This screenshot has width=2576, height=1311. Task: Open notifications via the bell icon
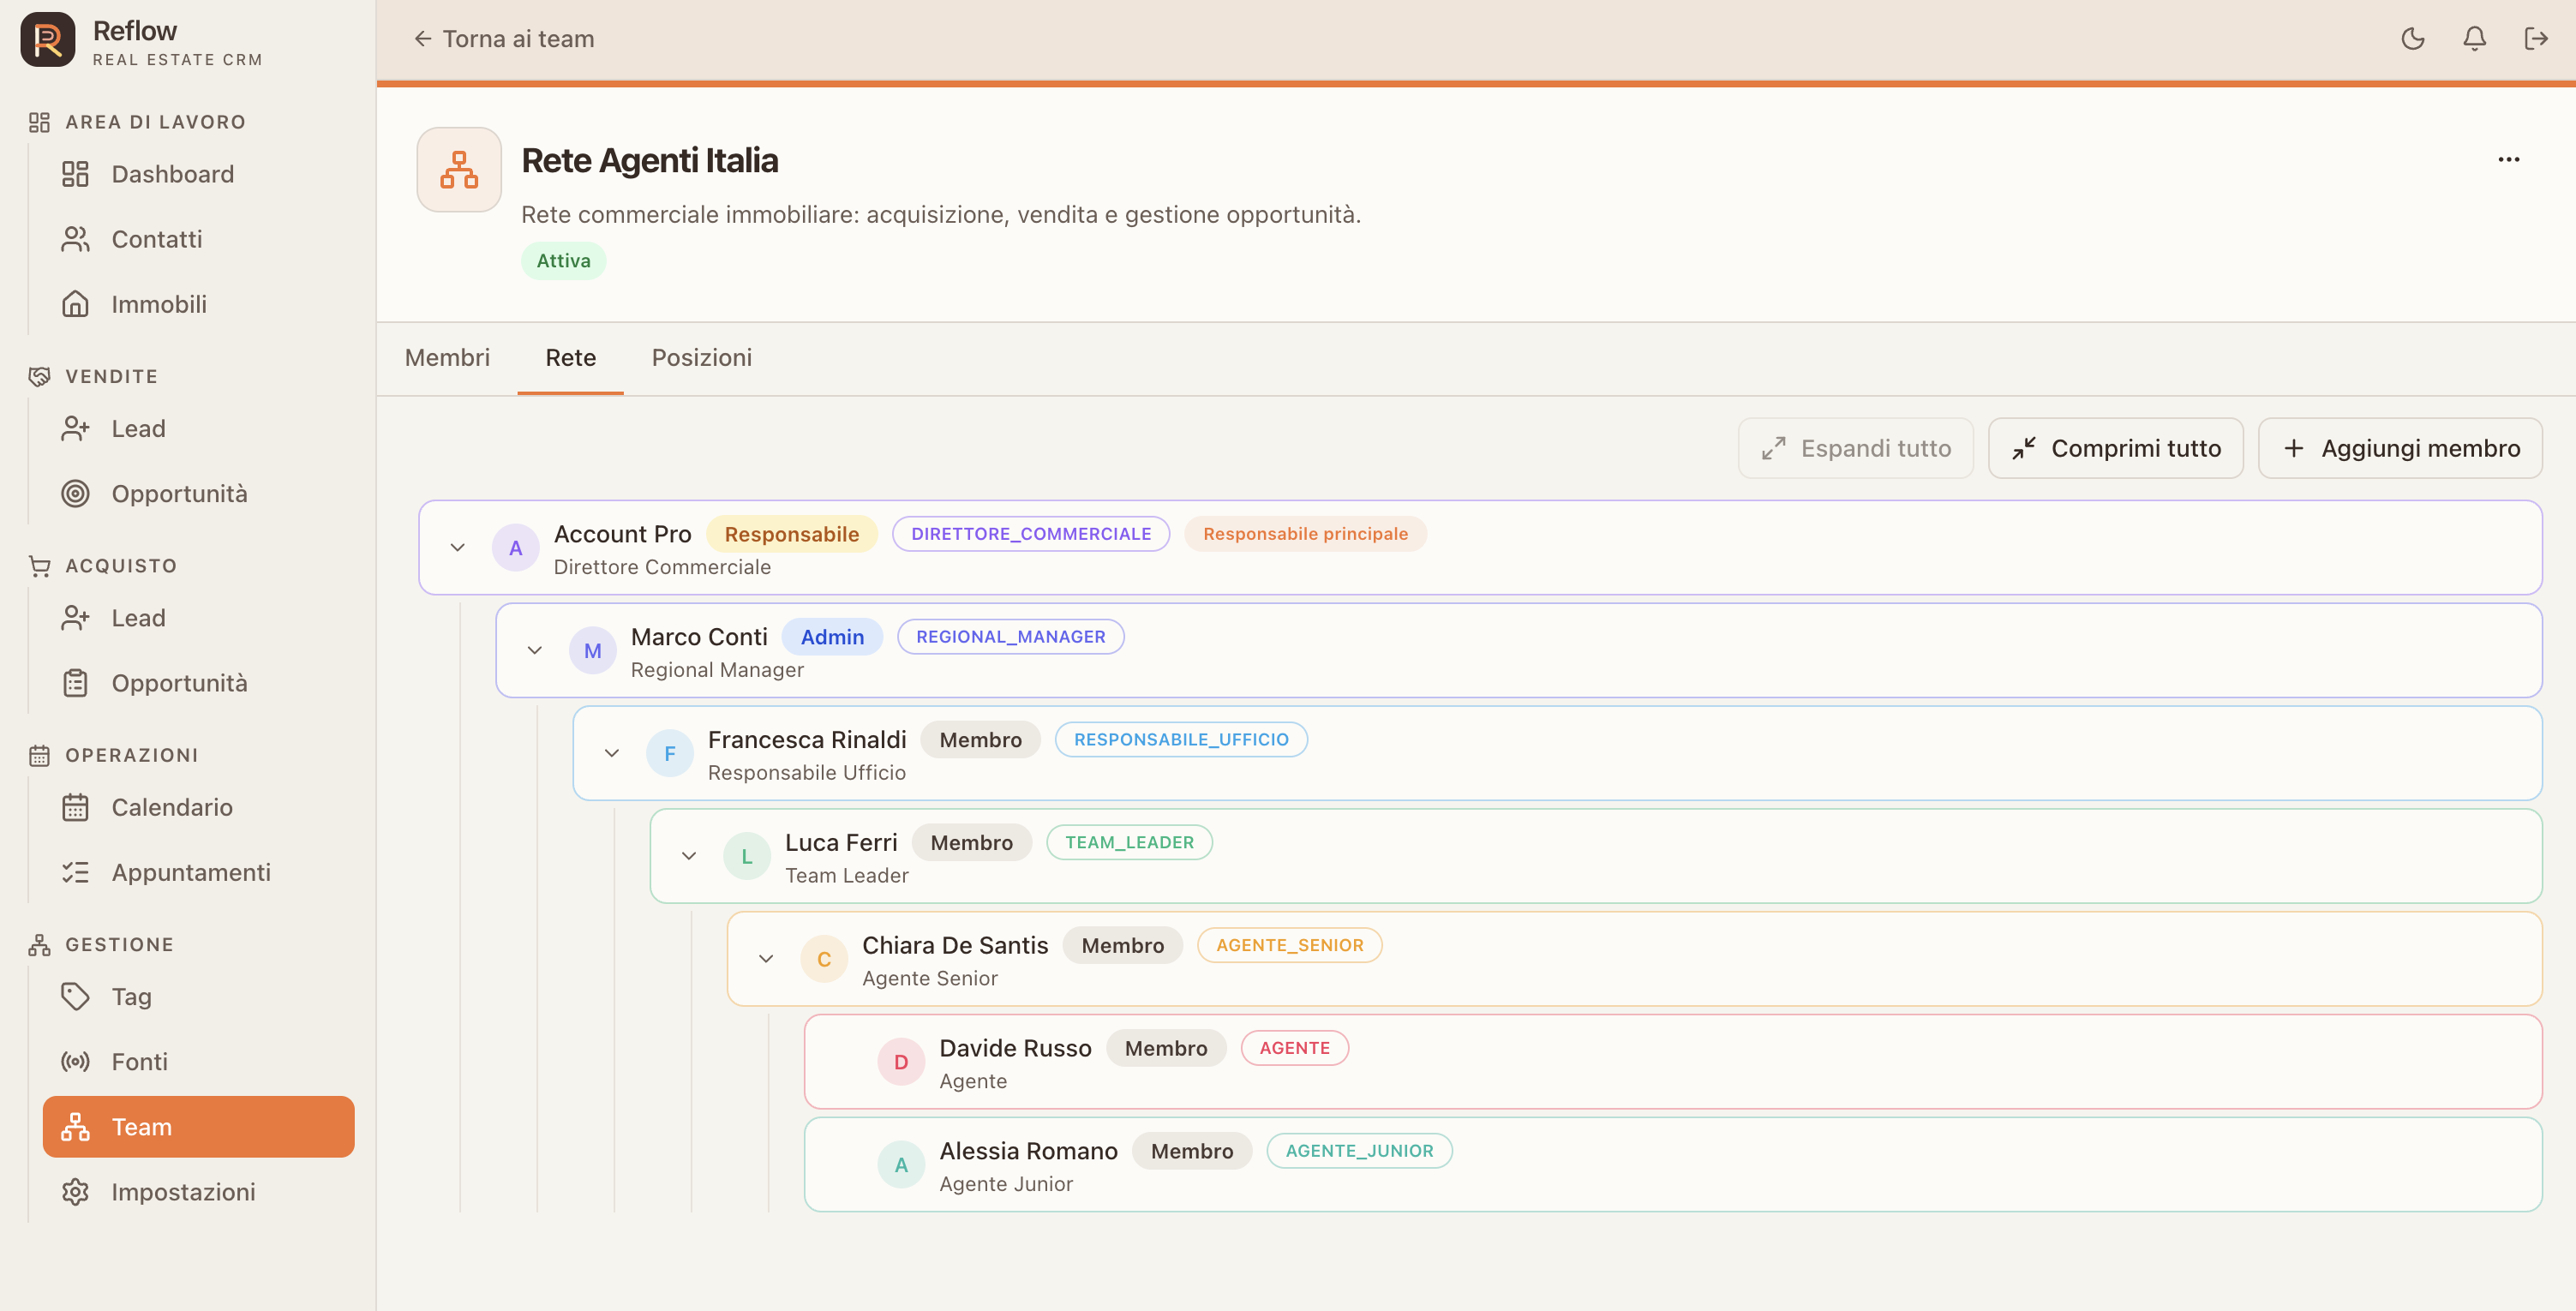point(2474,39)
